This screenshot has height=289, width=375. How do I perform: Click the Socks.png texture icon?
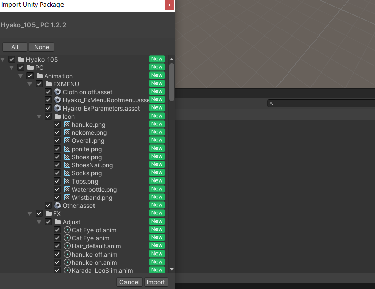67,173
